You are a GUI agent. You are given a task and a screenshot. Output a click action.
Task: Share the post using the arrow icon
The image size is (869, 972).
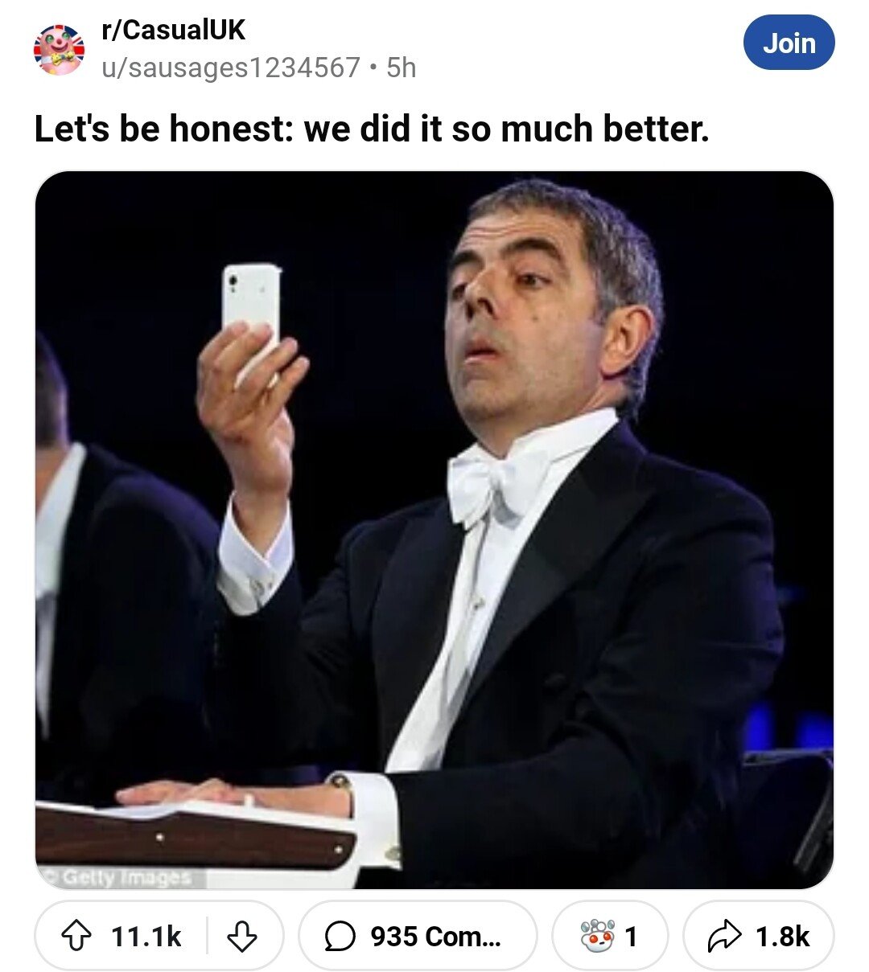click(723, 936)
